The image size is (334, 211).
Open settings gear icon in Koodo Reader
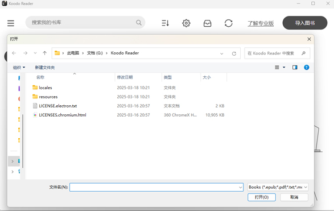click(x=186, y=23)
